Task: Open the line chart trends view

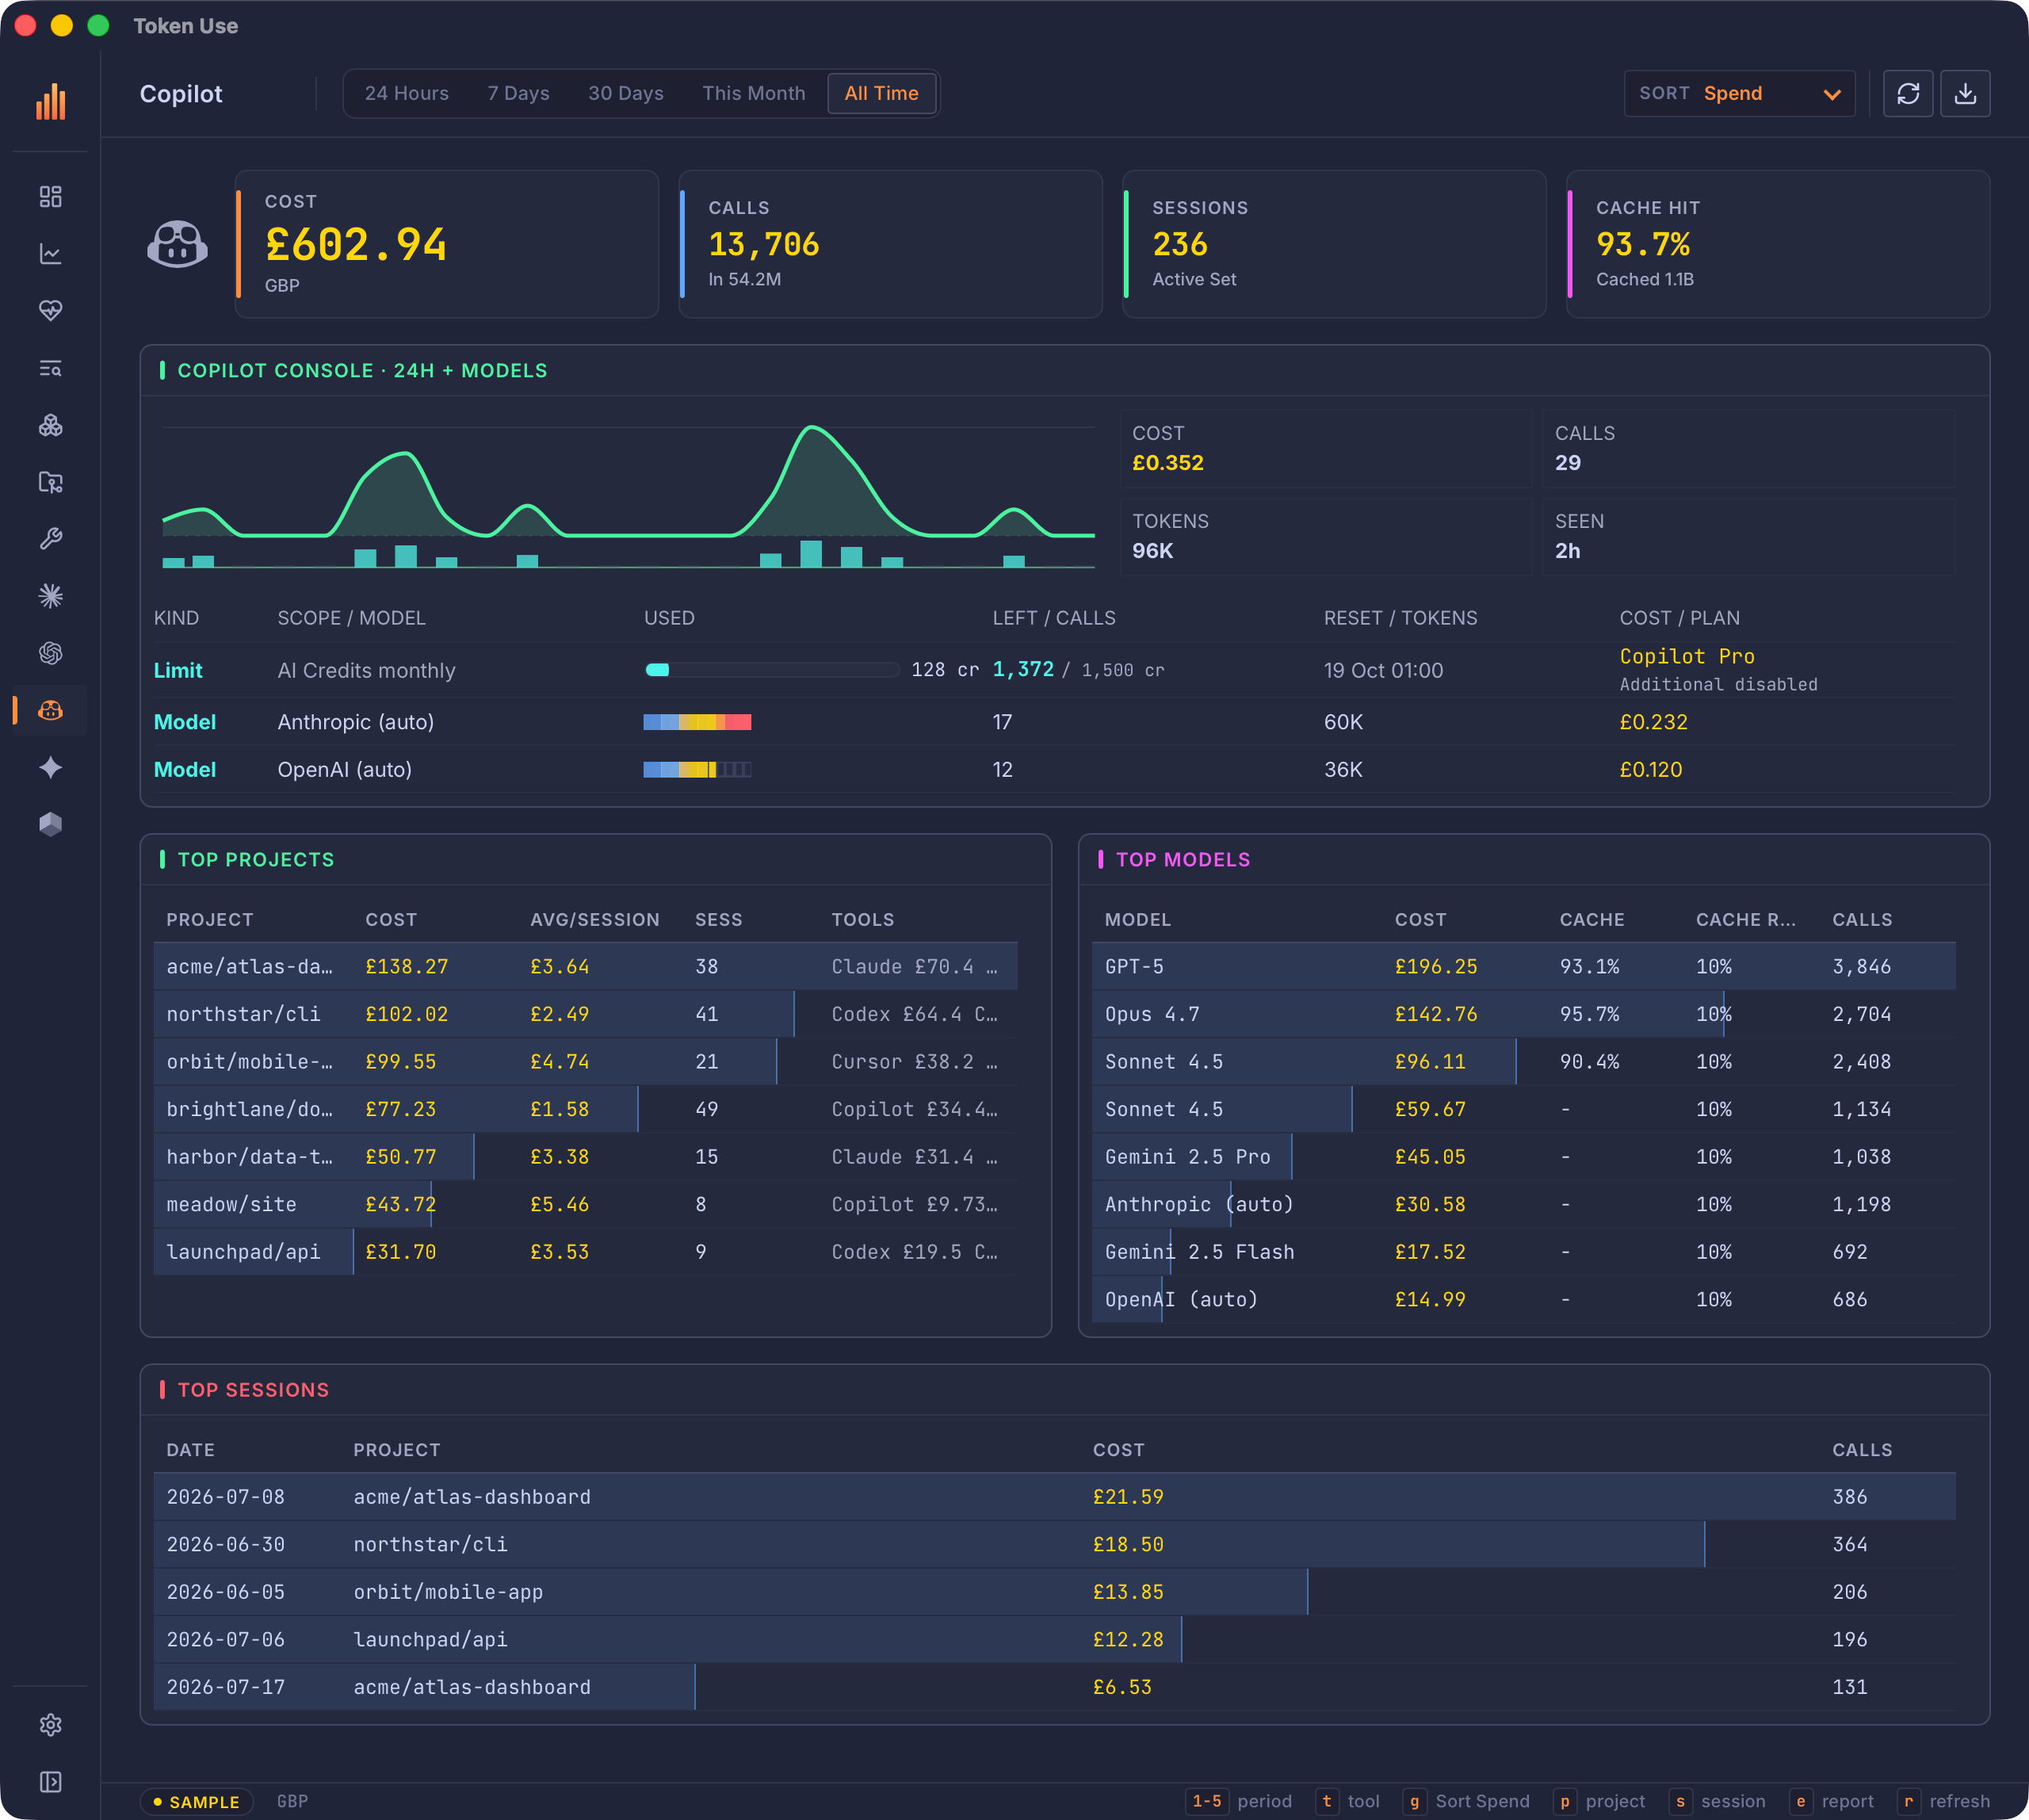Action: [x=51, y=254]
